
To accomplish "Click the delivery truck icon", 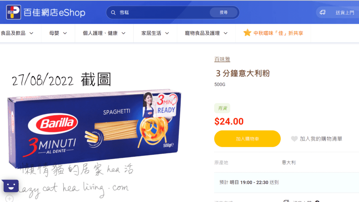I will pyautogui.click(x=323, y=12).
